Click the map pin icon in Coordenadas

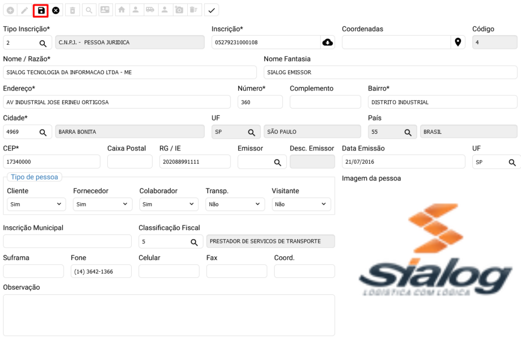pyautogui.click(x=458, y=42)
